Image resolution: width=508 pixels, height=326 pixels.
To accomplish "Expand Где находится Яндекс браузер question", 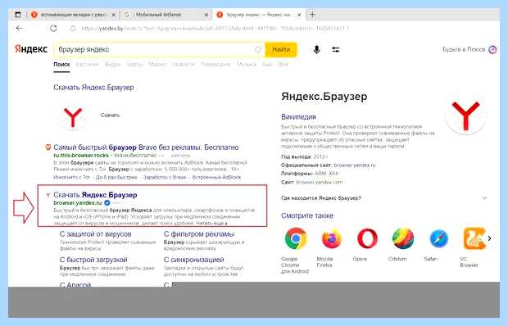I will tap(384, 197).
